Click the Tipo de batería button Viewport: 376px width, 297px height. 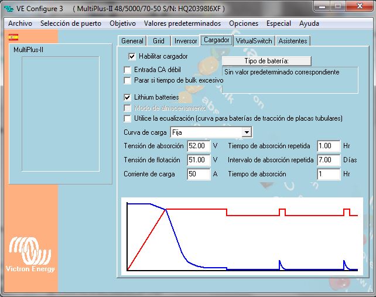pyautogui.click(x=266, y=61)
